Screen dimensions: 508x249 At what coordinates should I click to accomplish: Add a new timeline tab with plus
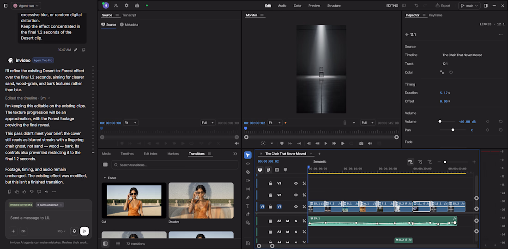coord(319,154)
